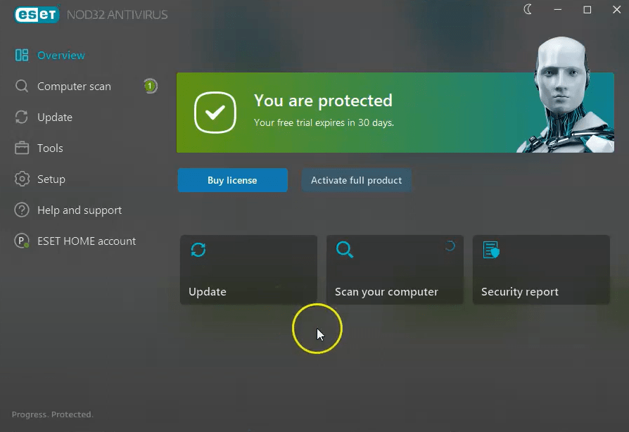Viewport: 629px width, 432px height.
Task: Click the refresh icon on Update tile
Action: (x=198, y=250)
